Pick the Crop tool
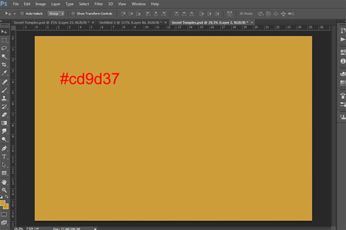 [4, 65]
